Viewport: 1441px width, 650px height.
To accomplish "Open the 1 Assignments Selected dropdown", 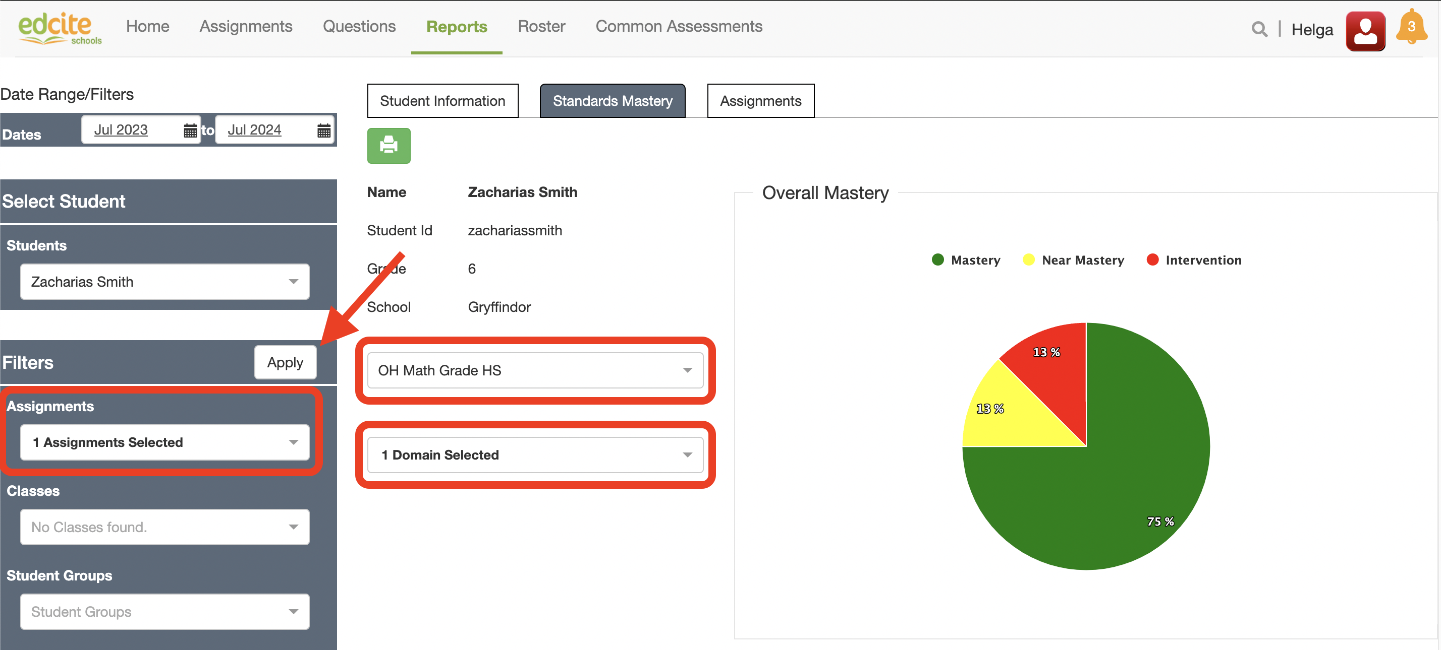I will click(164, 442).
